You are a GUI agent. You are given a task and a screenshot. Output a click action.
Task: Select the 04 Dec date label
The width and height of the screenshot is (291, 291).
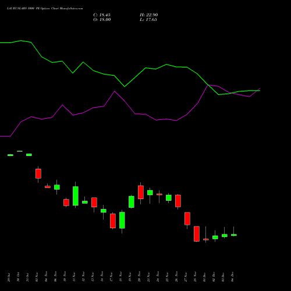tap(232, 277)
